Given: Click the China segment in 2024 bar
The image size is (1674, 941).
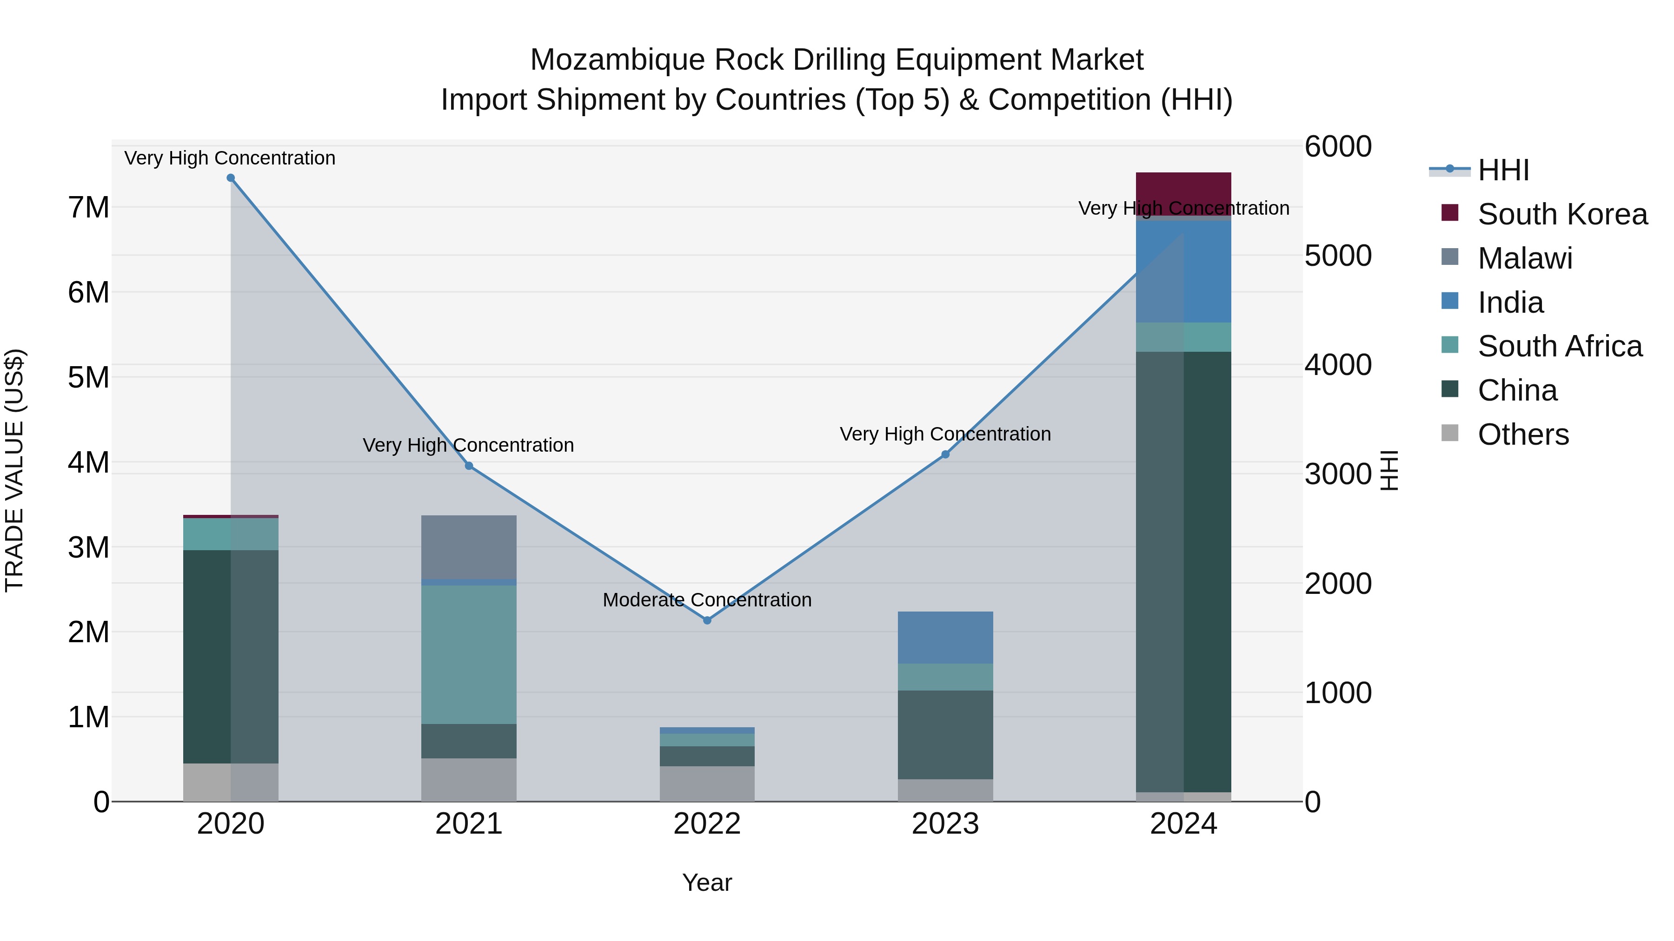Looking at the screenshot, I should pos(1183,572).
